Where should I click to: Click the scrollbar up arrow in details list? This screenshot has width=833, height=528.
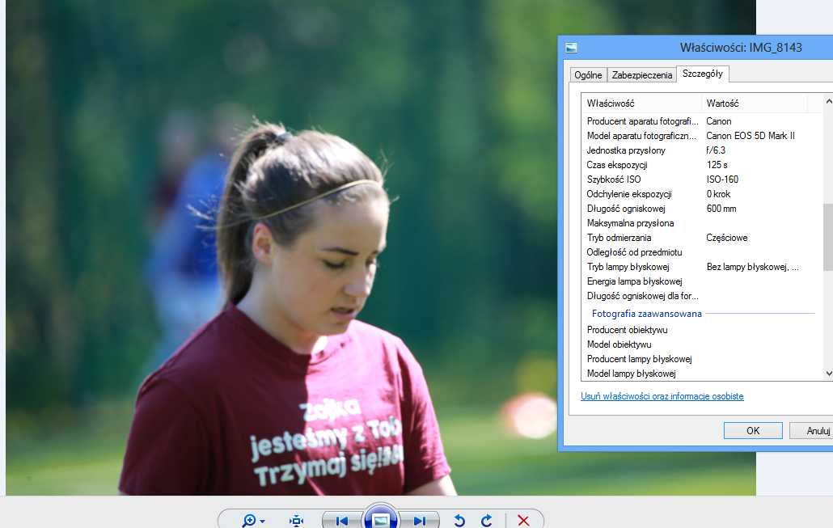coord(828,101)
